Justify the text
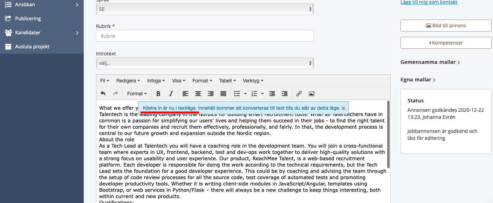This screenshot has width=493, height=203. tap(223, 94)
